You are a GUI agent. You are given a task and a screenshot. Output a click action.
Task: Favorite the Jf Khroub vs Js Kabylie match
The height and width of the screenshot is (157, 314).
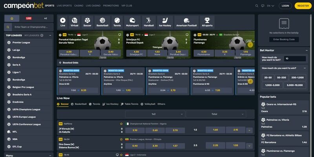coord(121,129)
